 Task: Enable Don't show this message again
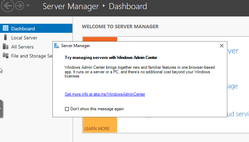67,109
